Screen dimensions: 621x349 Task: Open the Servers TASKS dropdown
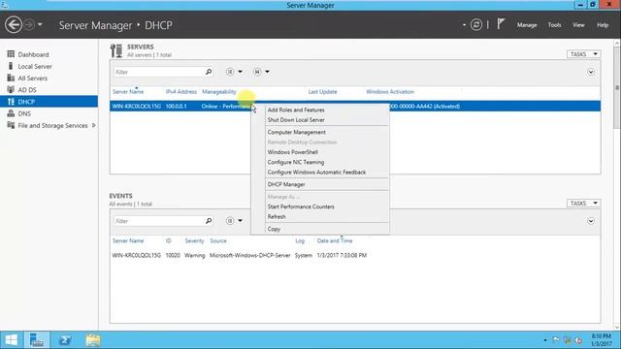[x=583, y=54]
